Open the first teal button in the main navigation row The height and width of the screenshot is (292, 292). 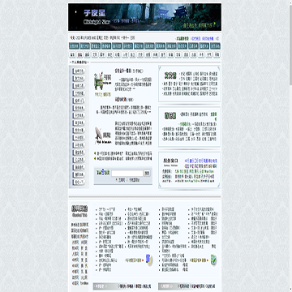pos(74,46)
